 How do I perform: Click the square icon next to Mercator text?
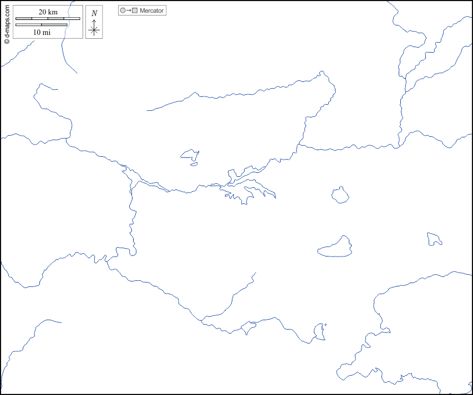[135, 11]
